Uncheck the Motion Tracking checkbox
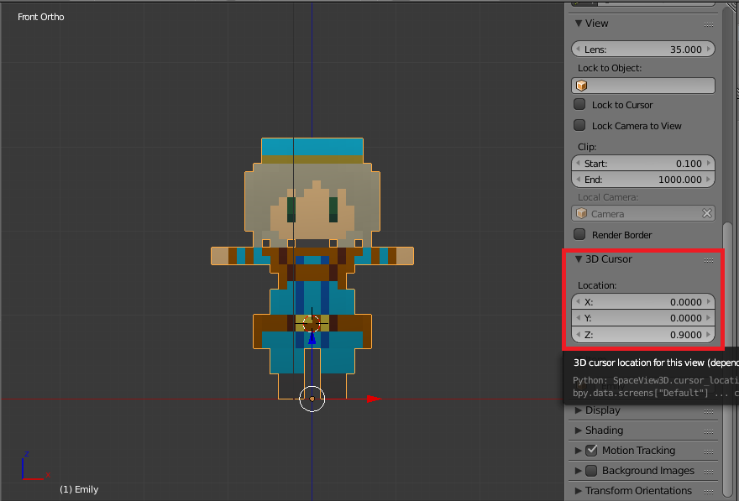This screenshot has height=501, width=739. click(x=591, y=451)
